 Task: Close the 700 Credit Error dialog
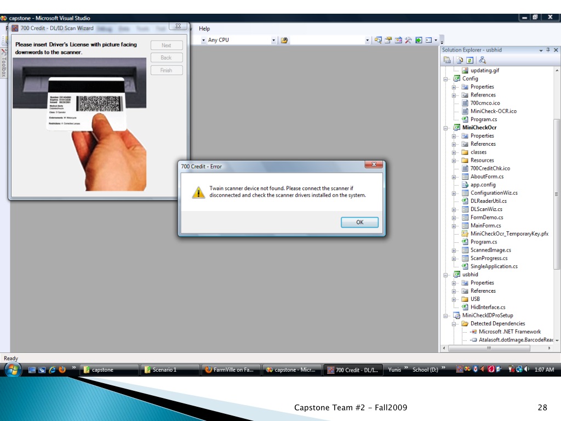coord(374,164)
